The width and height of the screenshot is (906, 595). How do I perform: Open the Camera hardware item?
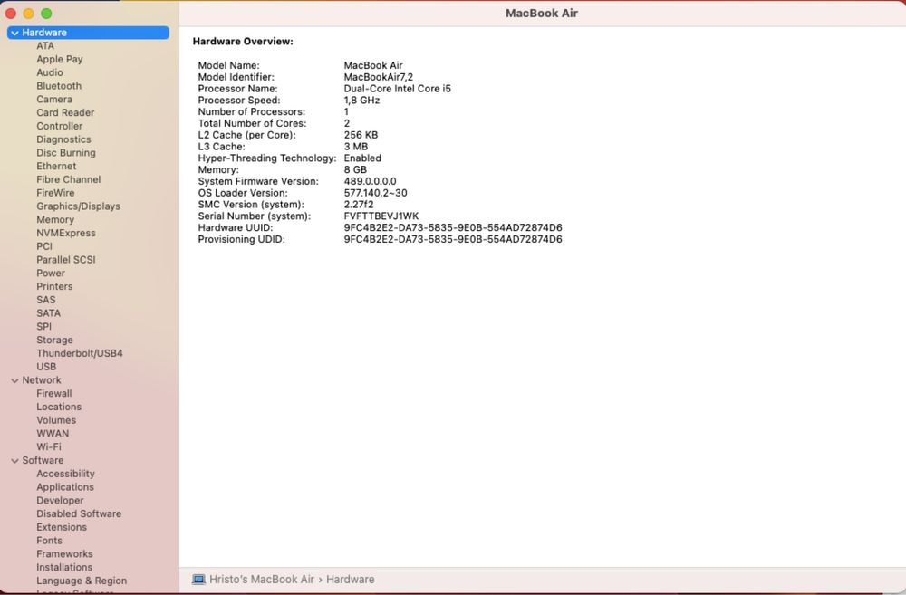54,99
